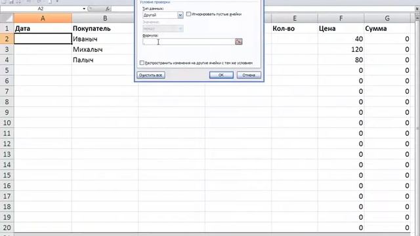The image size is (420, 236).
Task: Select column F header
Action: click(341, 18)
